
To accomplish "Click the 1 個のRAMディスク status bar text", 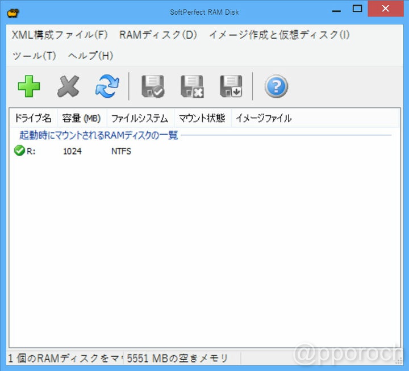I will (x=65, y=359).
